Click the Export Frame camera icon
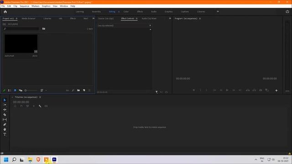This screenshot has height=164, width=292. [261, 90]
